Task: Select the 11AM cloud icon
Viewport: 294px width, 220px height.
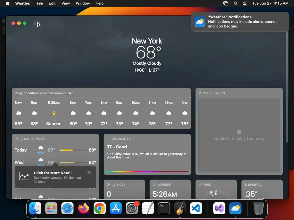Action: click(x=152, y=113)
